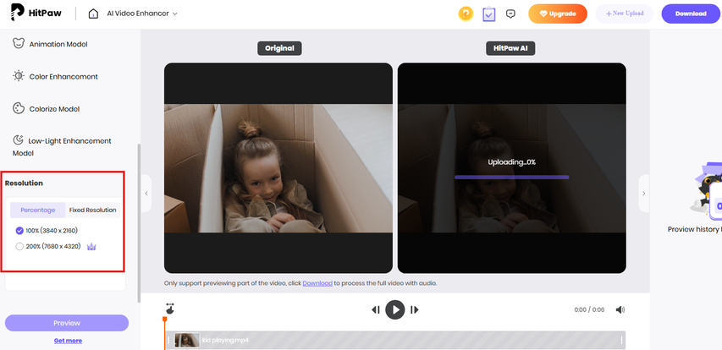Click the premium crown icon beside 200%

(x=91, y=247)
